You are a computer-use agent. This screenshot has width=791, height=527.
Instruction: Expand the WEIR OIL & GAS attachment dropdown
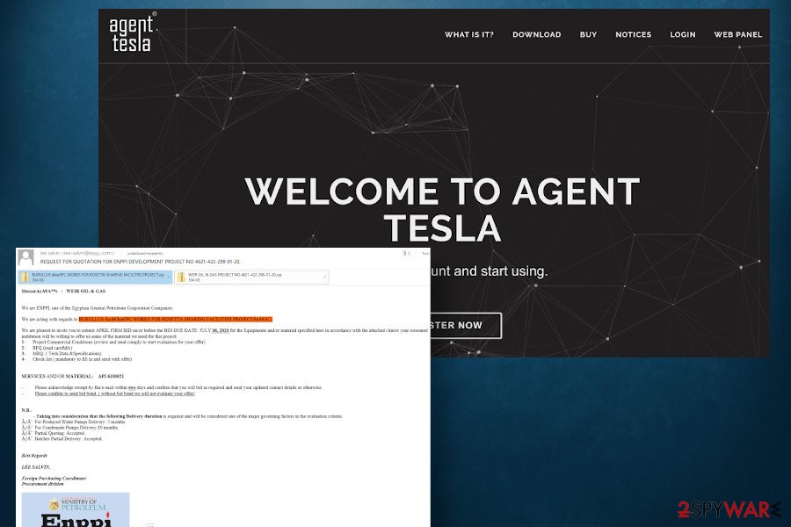(324, 277)
